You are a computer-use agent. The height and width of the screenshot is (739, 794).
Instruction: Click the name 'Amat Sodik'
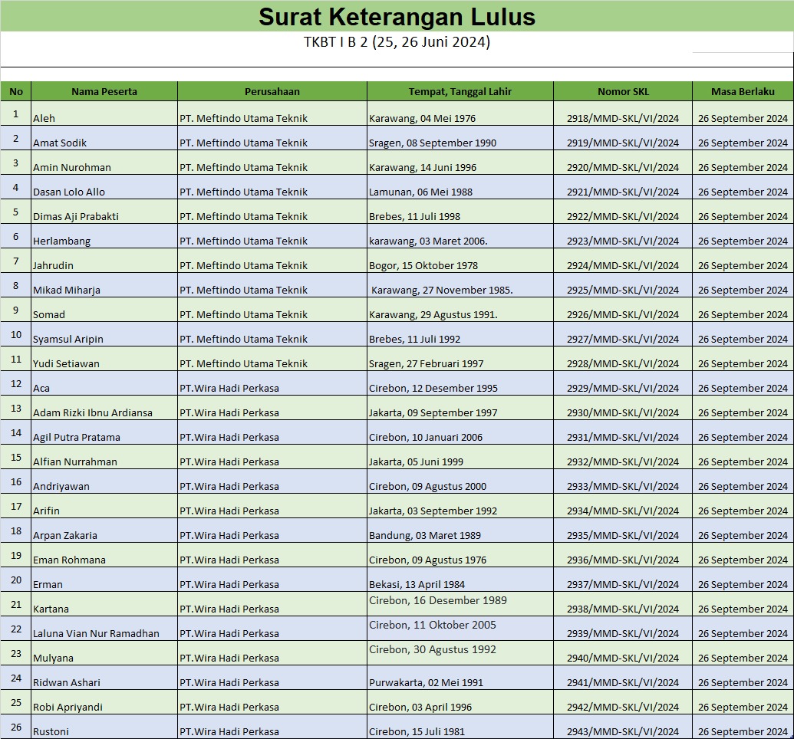[x=60, y=143]
